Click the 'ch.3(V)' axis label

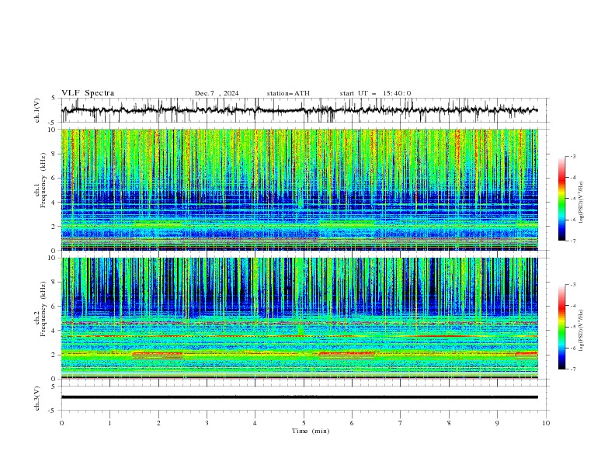pos(37,398)
